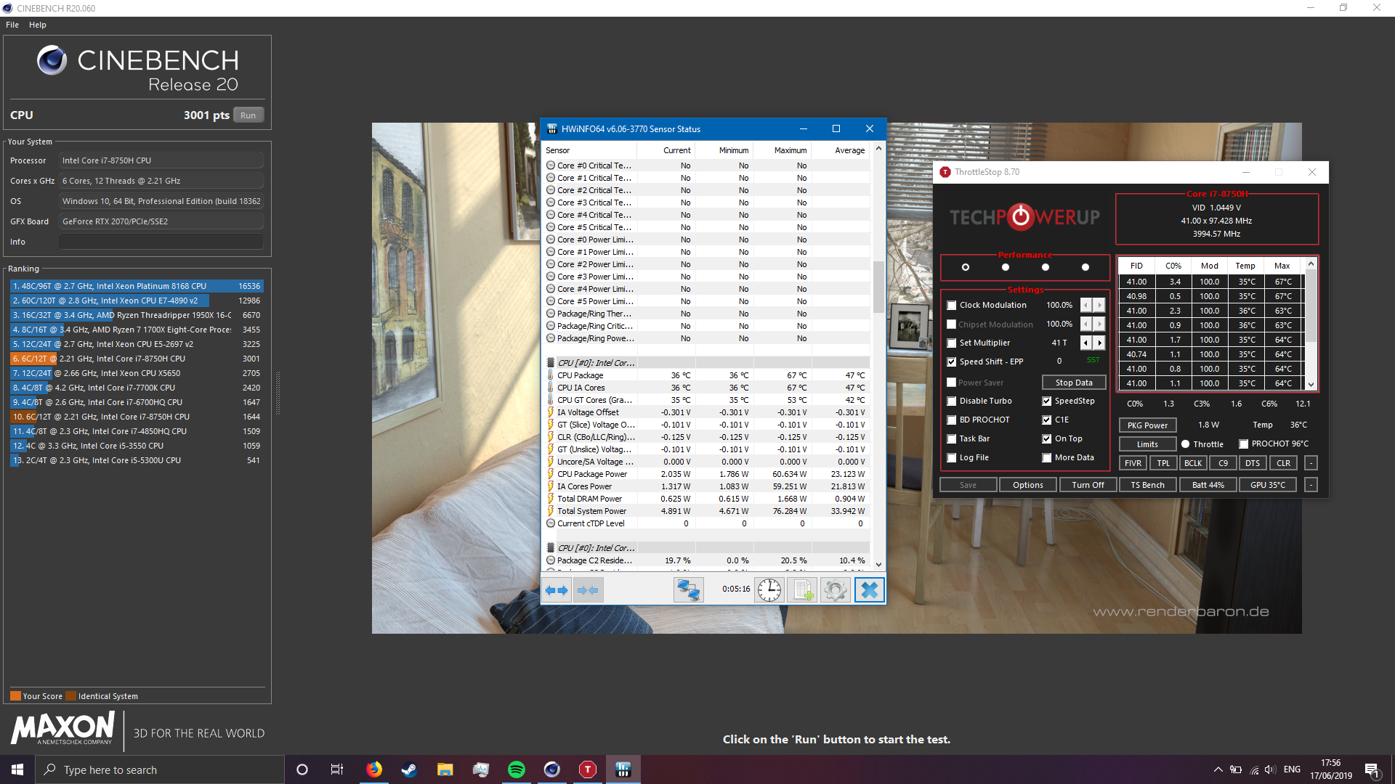This screenshot has width=1395, height=784.
Task: Select the second Performance profile radio button
Action: (x=1005, y=267)
